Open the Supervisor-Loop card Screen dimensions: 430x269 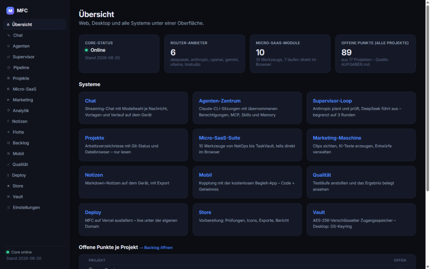click(x=361, y=108)
